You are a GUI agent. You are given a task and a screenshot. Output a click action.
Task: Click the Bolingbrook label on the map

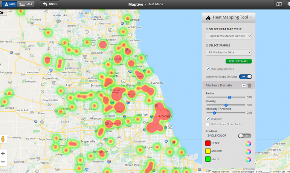(101, 152)
